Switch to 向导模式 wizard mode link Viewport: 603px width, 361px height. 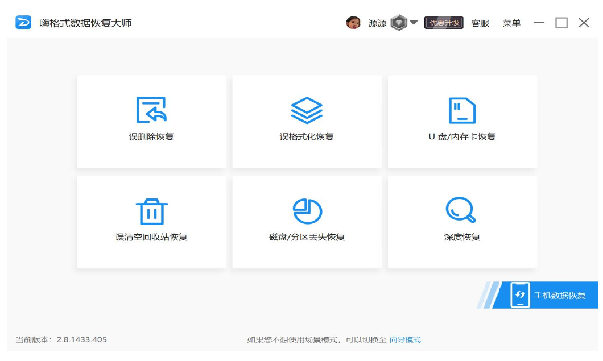[x=405, y=339]
